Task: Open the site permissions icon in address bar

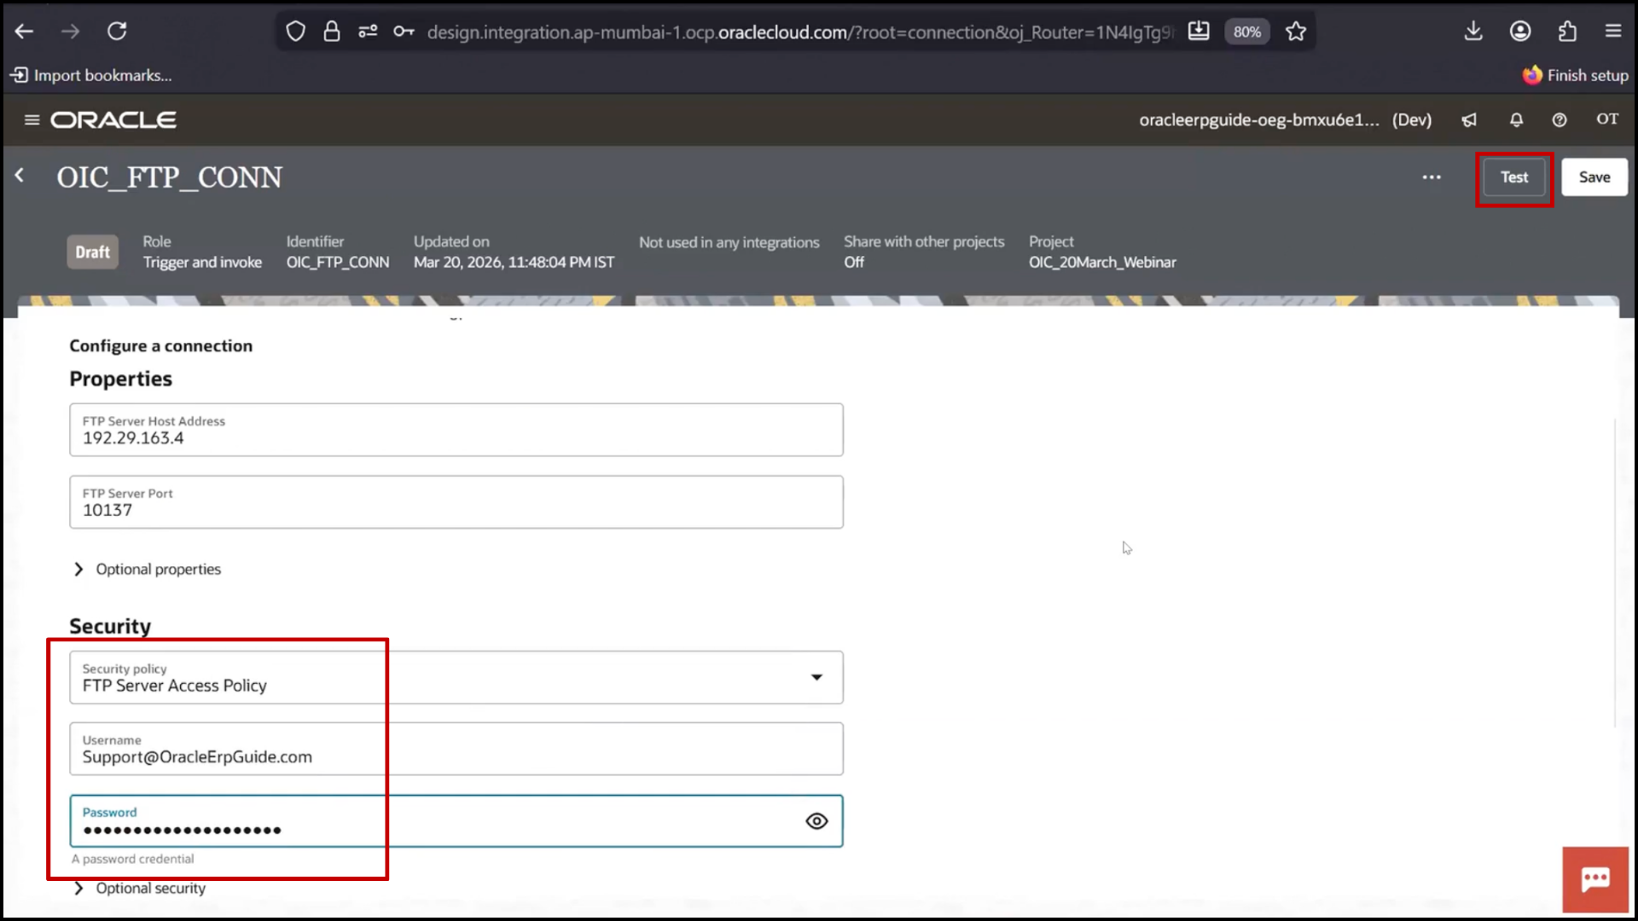Action: (368, 32)
